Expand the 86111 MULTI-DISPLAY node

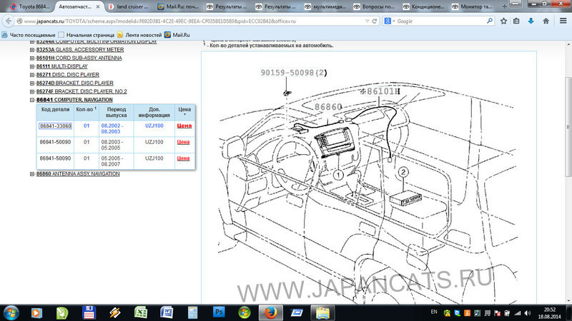pyautogui.click(x=32, y=66)
